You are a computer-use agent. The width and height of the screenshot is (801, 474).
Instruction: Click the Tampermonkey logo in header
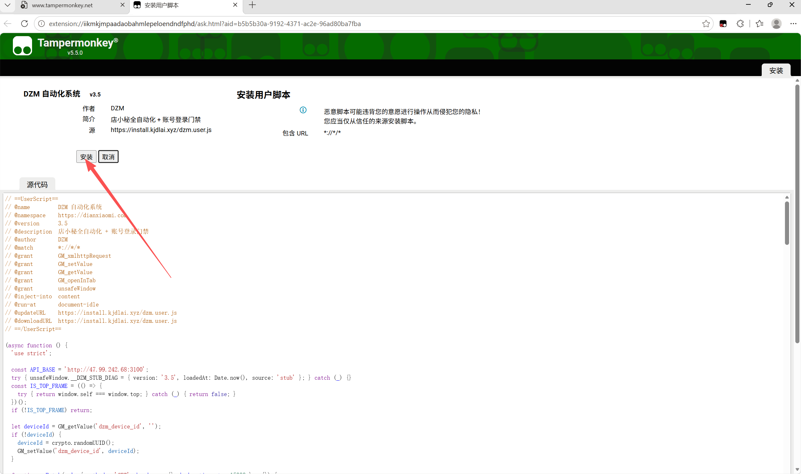click(x=22, y=46)
